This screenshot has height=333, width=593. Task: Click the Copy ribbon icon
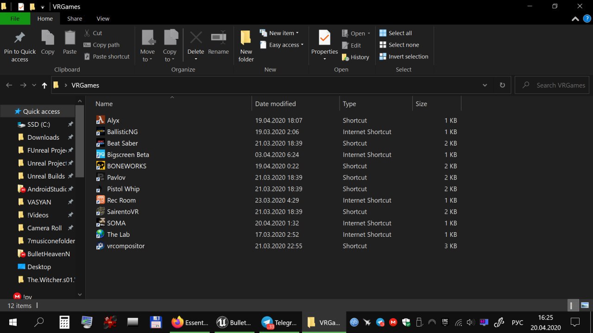click(48, 37)
